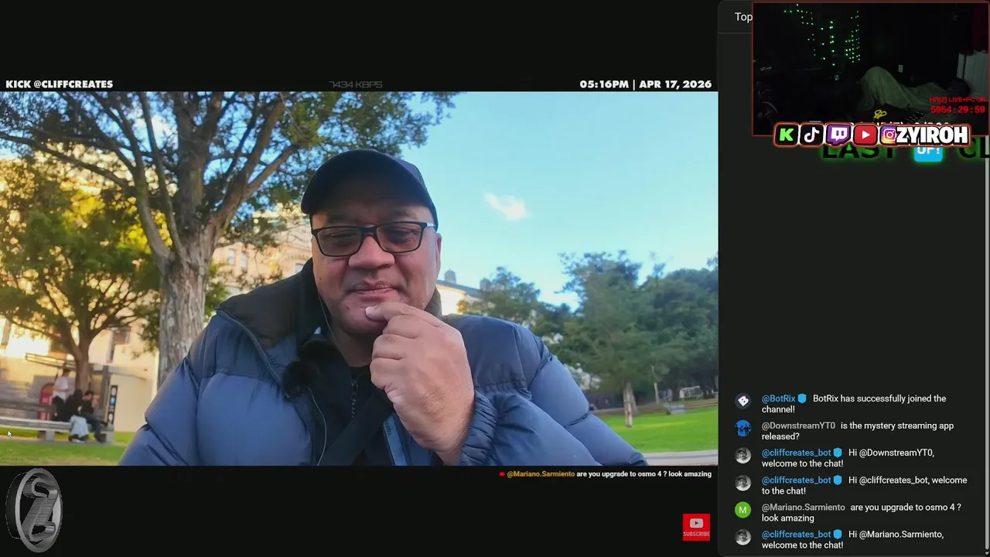
Task: Click the purple Twitch logo icon
Action: click(x=838, y=135)
